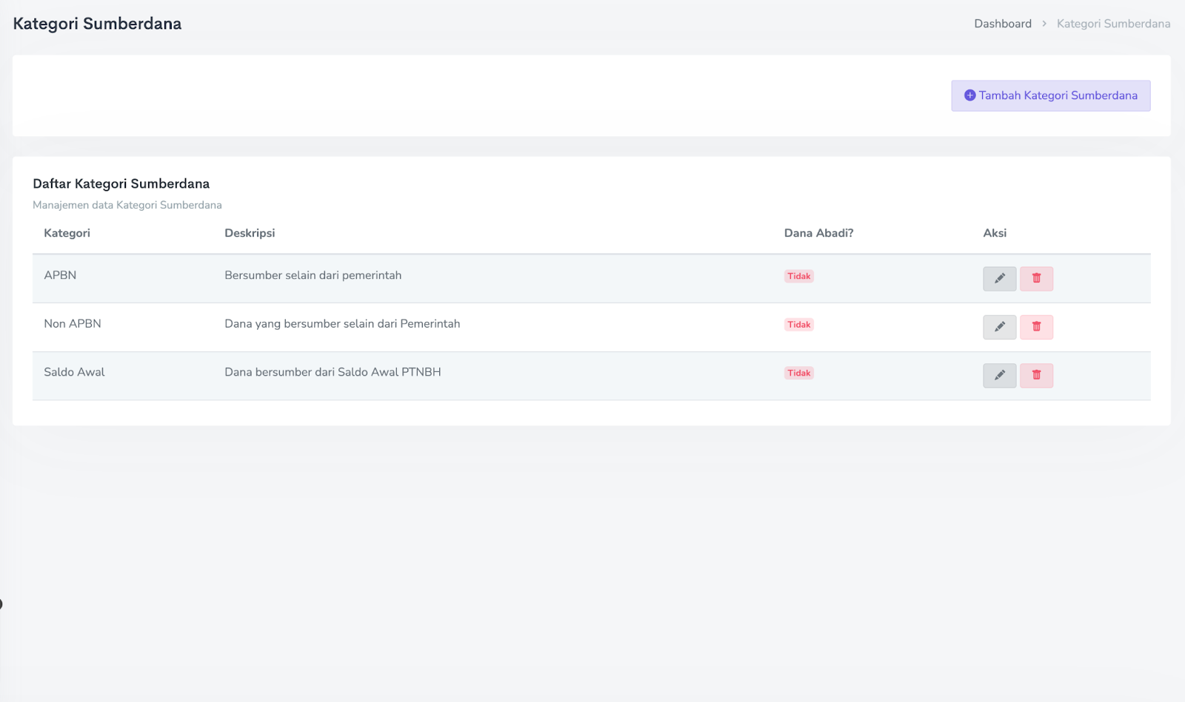Click the Deskripsi column header
The image size is (1185, 702).
pos(250,233)
